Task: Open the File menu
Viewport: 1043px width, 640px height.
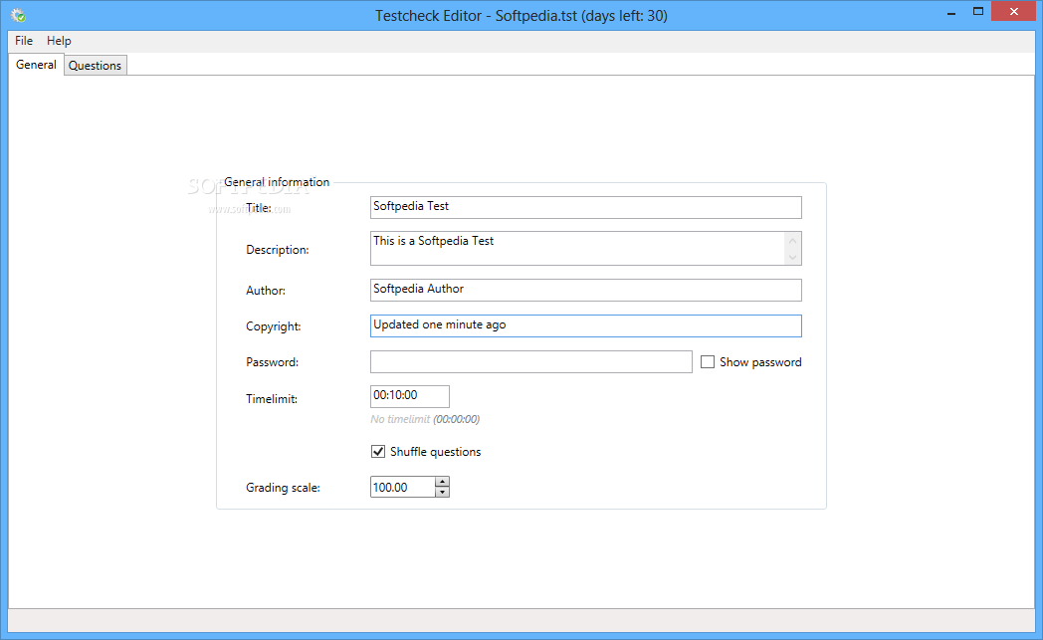Action: (x=24, y=41)
